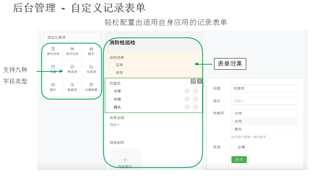Click 添加图片 plus upload box
Viewport: 326px width, 179px height.
point(125,160)
